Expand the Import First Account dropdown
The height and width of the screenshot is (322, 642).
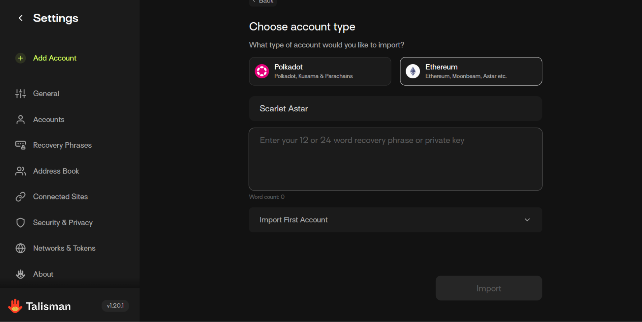[x=395, y=220]
